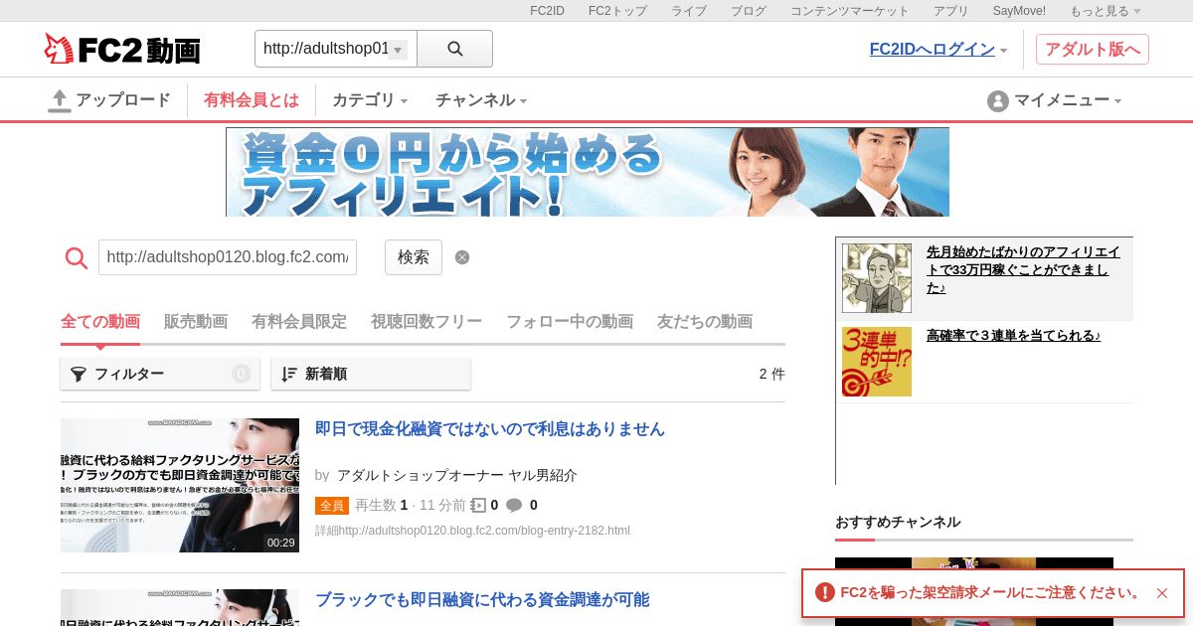Click the red search magnifier beside query field
Screen dimensions: 1193x626
click(77, 257)
